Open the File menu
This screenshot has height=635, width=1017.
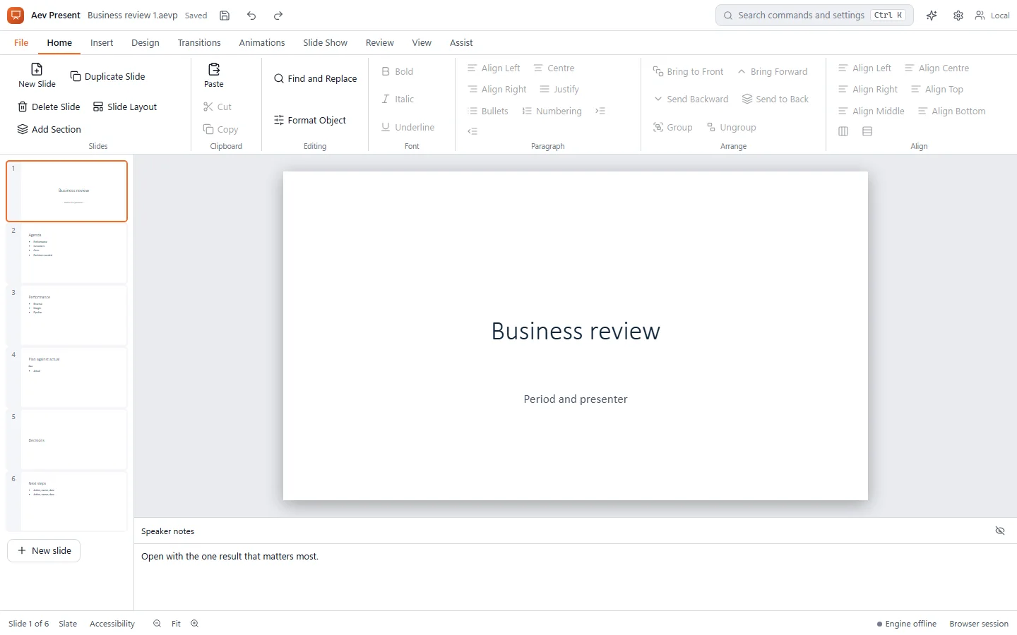click(x=21, y=42)
